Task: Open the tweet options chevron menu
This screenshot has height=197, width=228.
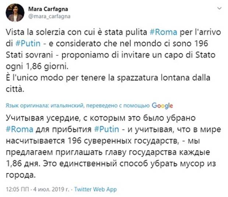Action: tap(219, 8)
